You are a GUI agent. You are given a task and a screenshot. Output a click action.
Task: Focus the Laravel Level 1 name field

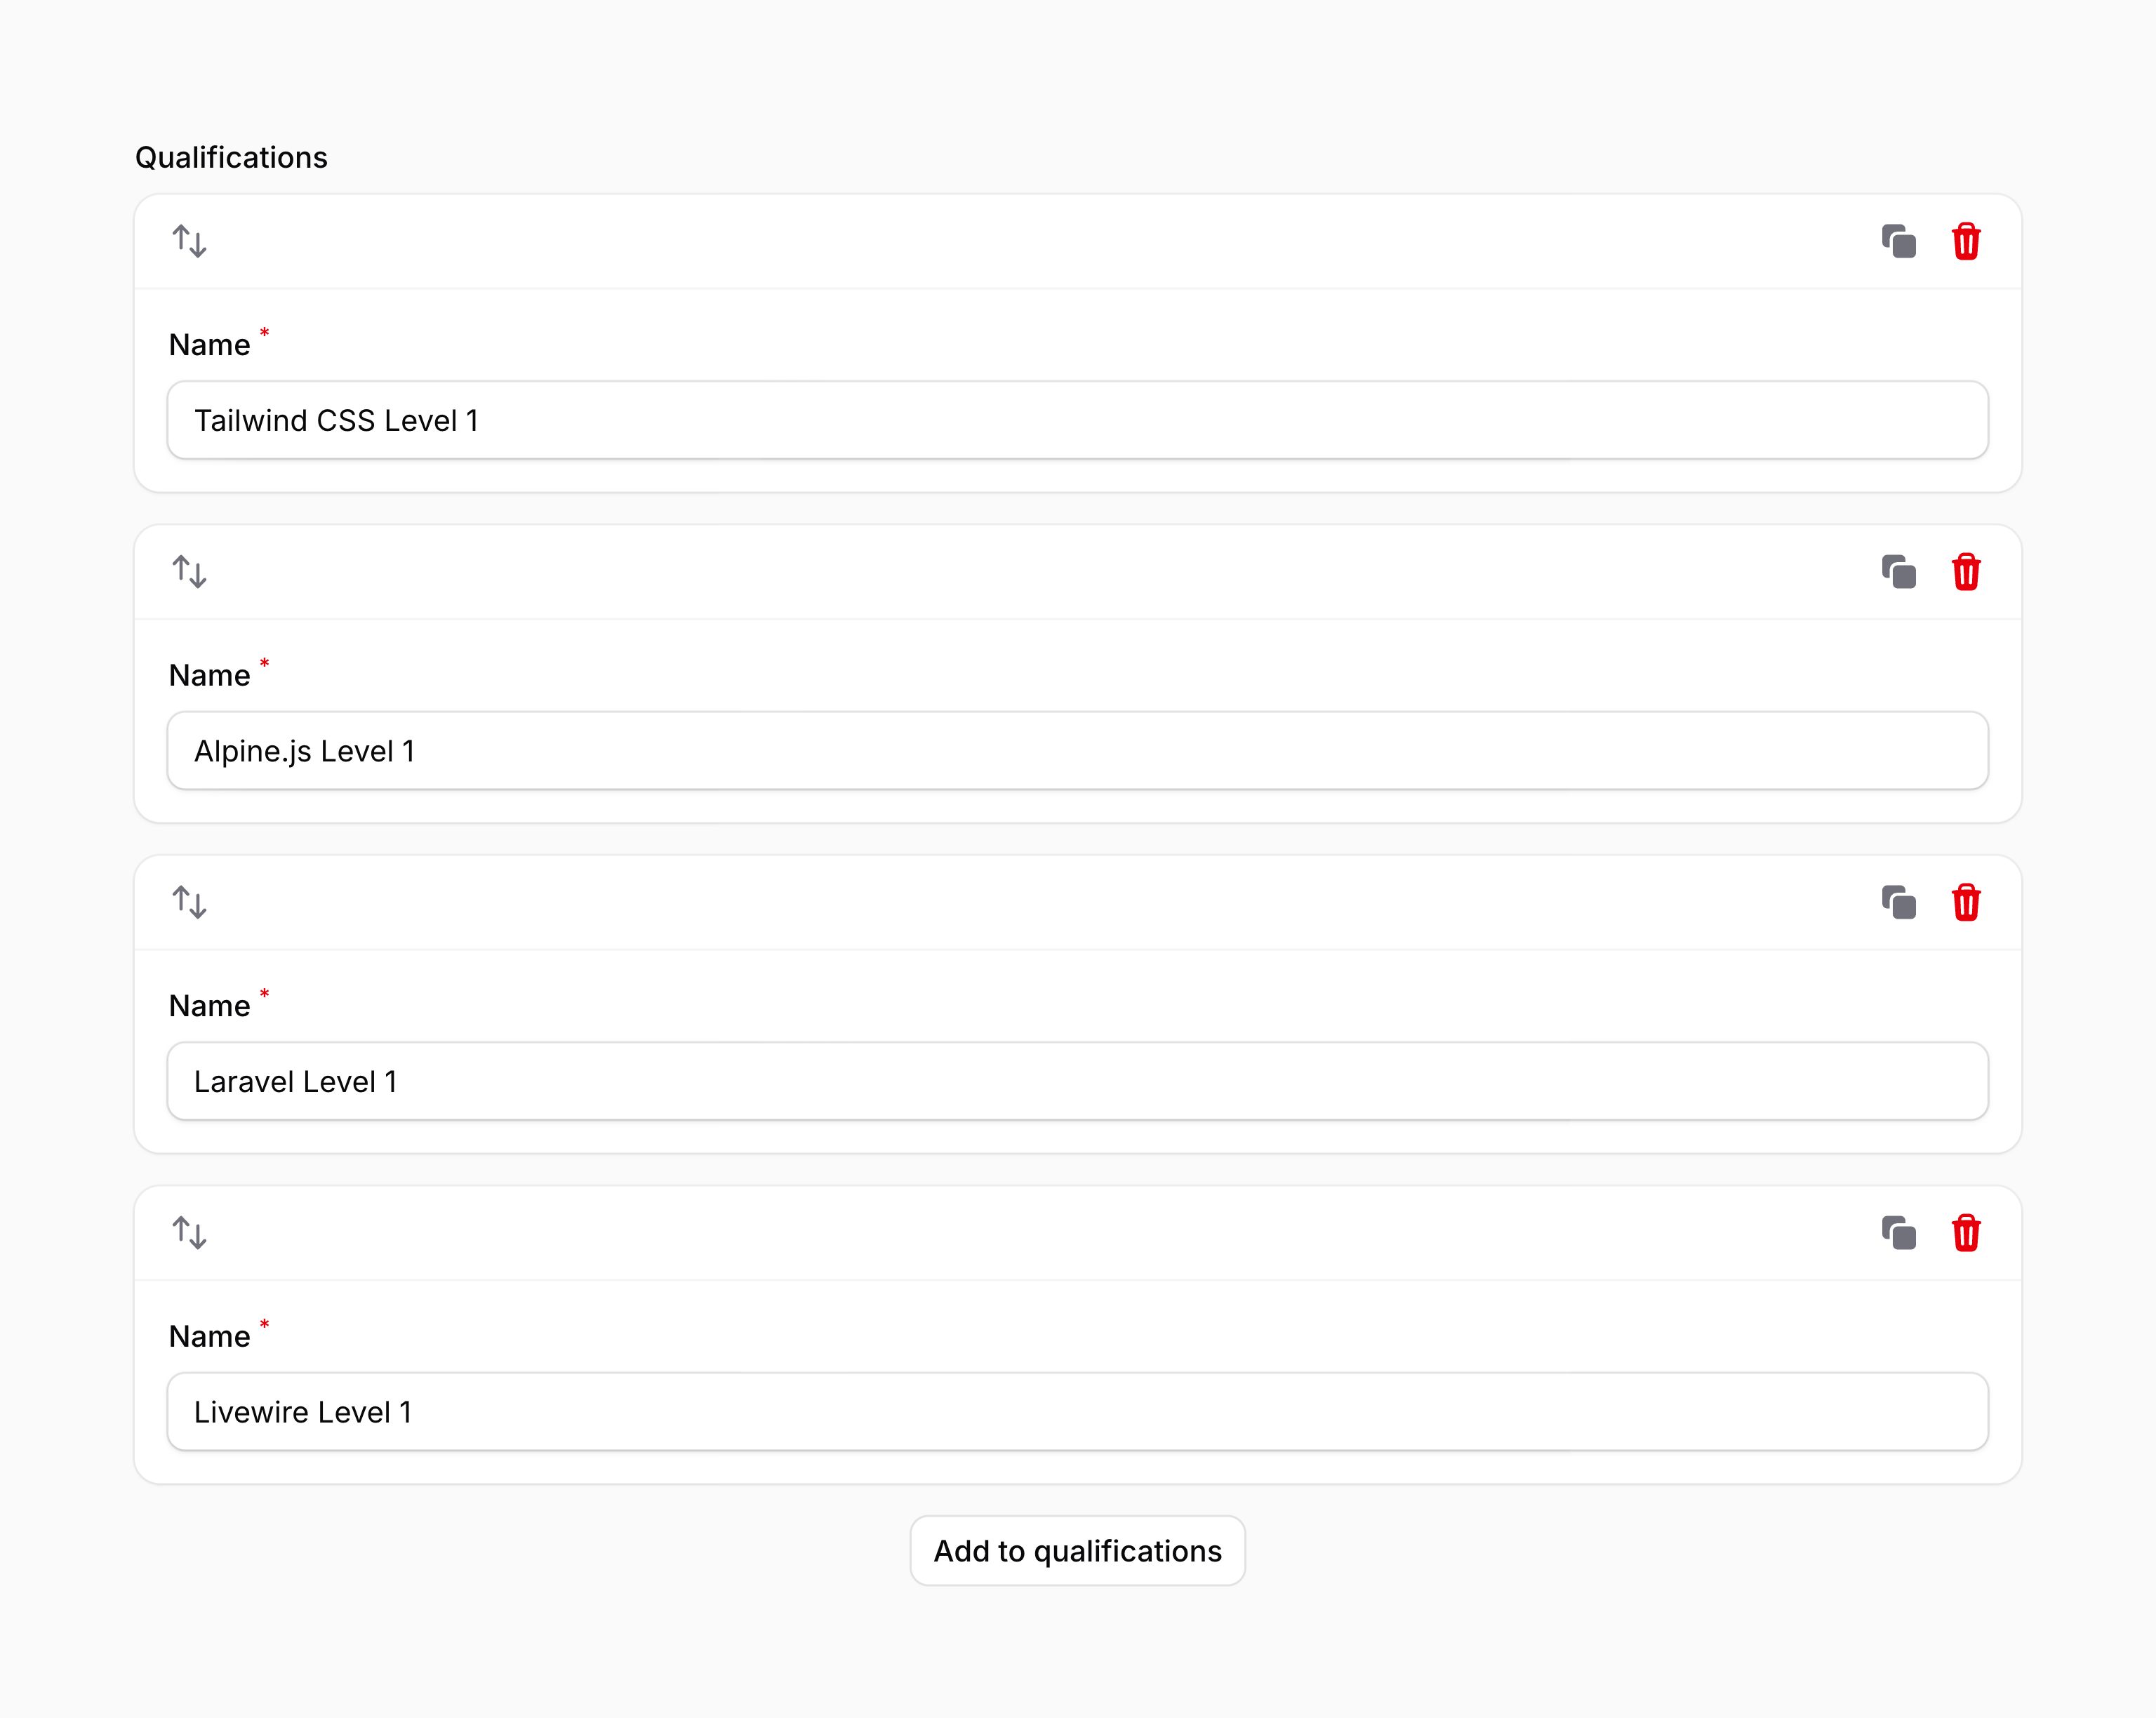1077,1081
